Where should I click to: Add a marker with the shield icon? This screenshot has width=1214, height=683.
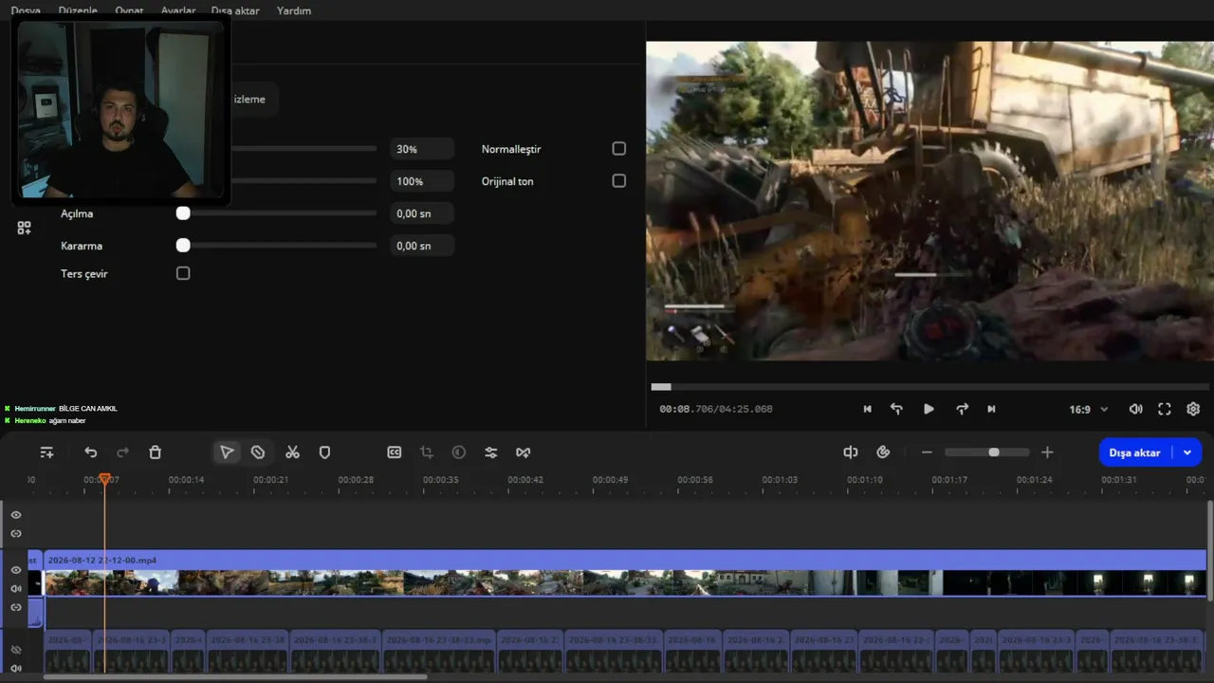[324, 452]
